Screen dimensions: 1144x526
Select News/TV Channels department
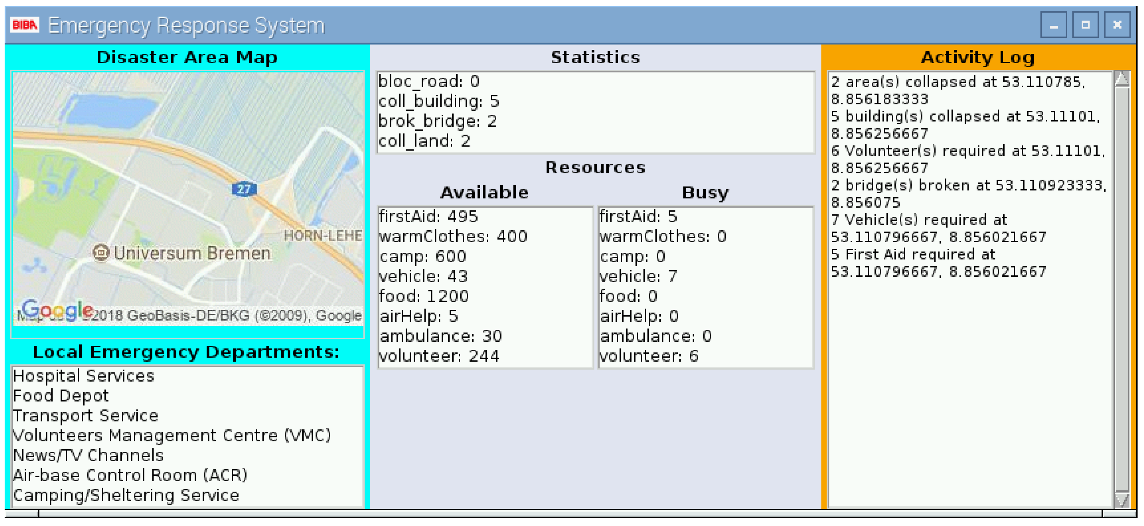88,455
